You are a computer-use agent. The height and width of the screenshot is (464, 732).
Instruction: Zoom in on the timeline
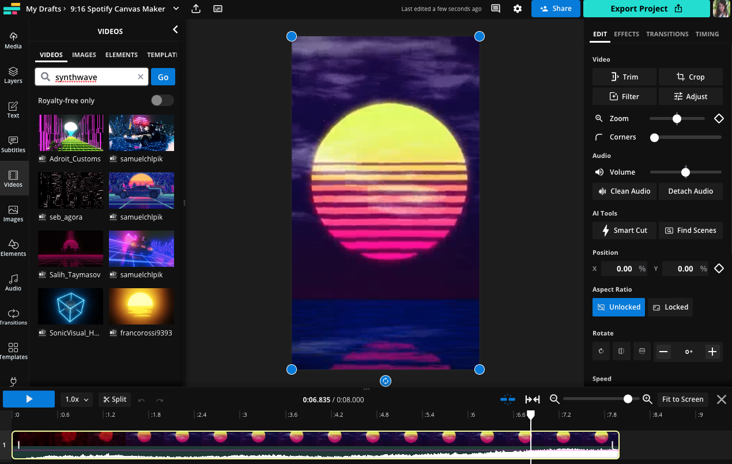coord(647,399)
